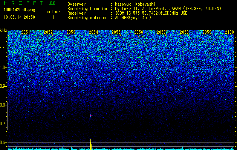Click the 0.9 kHz axis label
This screenshot has height=150, width=237.
(x=3, y=86)
